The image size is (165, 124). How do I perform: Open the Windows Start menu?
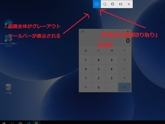(x=4, y=123)
